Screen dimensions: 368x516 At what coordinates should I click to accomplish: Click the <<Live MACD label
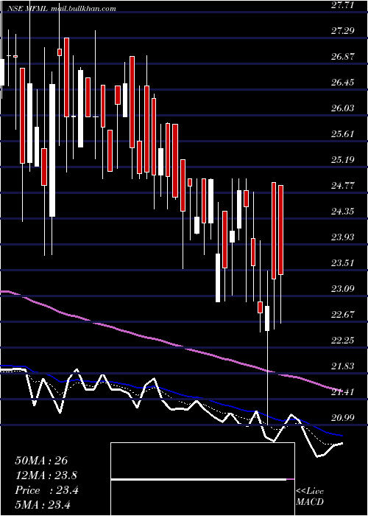[x=310, y=496]
